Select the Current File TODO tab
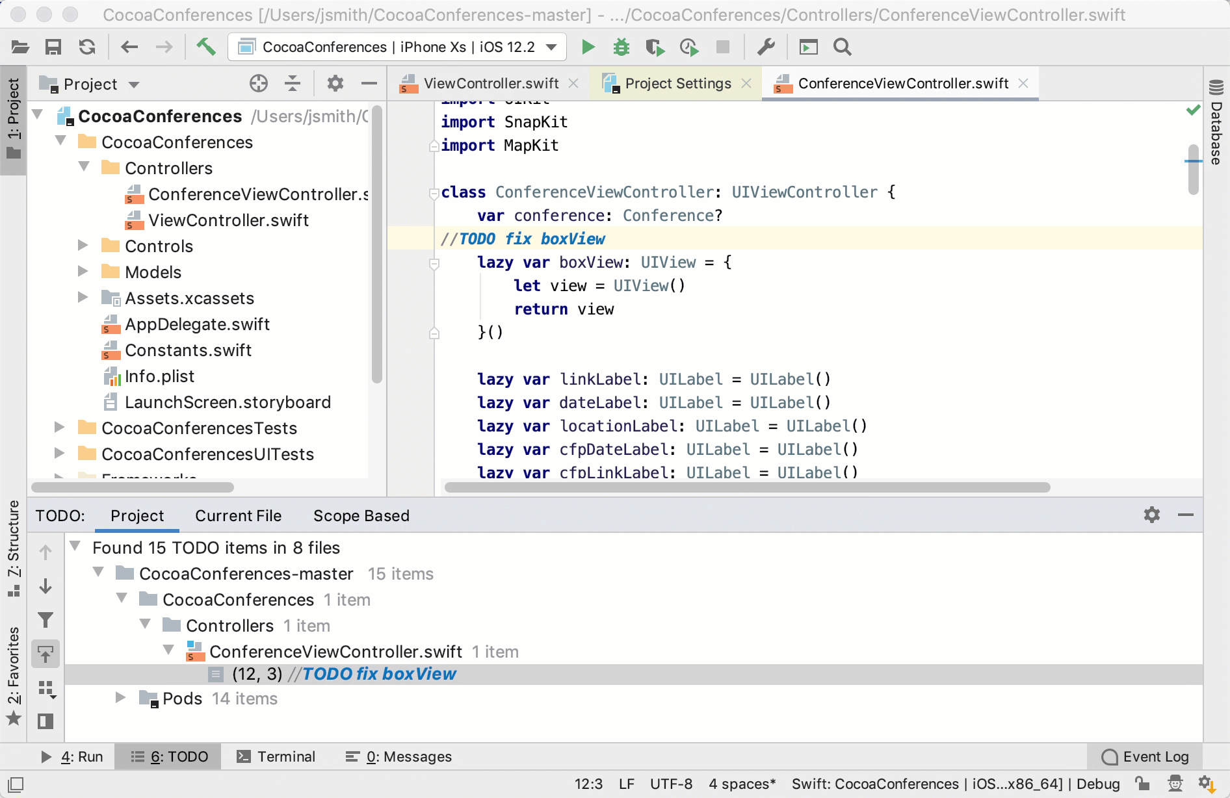Image resolution: width=1230 pixels, height=798 pixels. click(239, 516)
